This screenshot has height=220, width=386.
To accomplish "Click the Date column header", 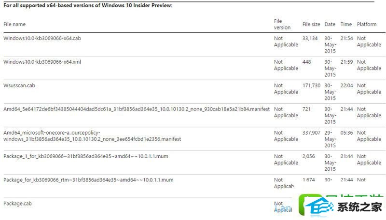I will tap(330, 24).
